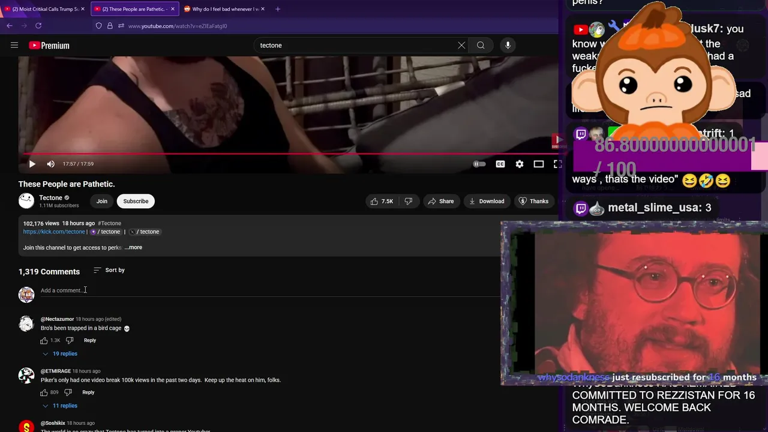Image resolution: width=768 pixels, height=432 pixels.
Task: Close the Why do I feel bad tab
Action: [263, 9]
